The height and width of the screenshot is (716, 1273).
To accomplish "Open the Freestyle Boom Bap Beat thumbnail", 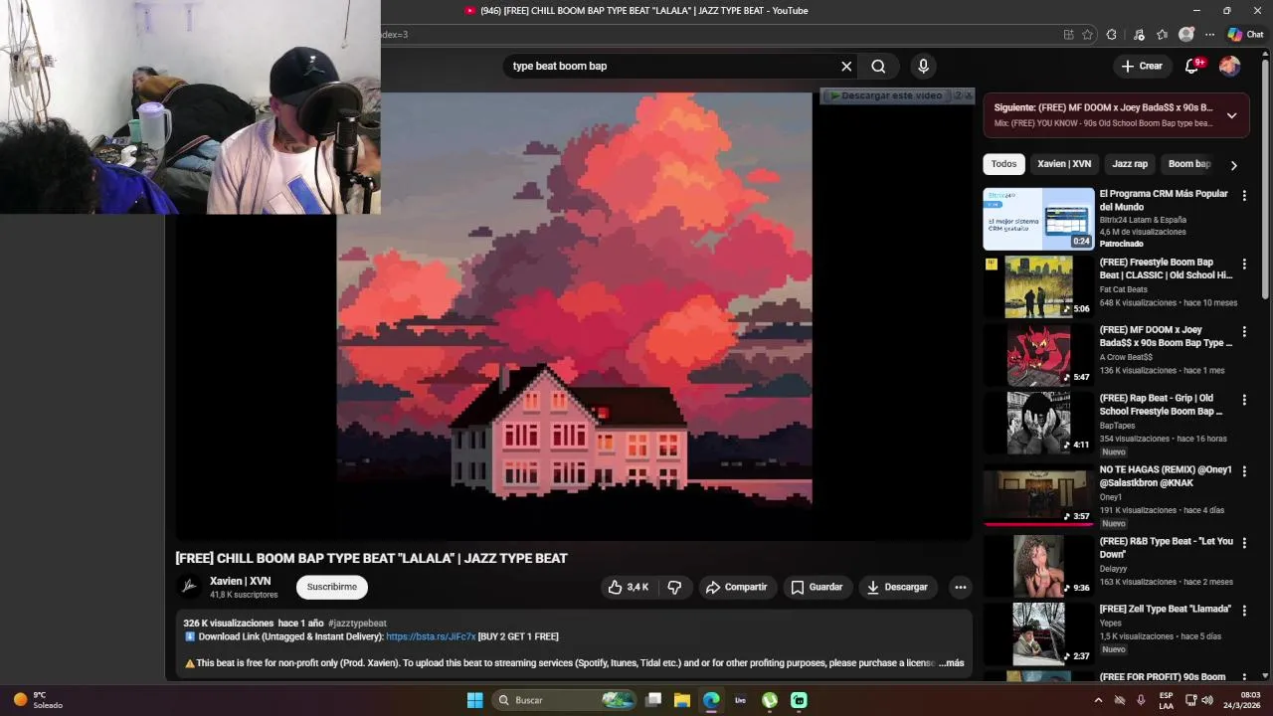I will coord(1038,286).
